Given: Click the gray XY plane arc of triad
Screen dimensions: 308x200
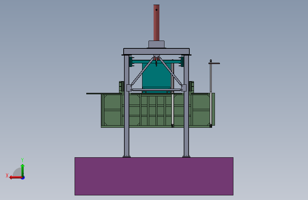Looking at the screenshot, I should (17, 172).
